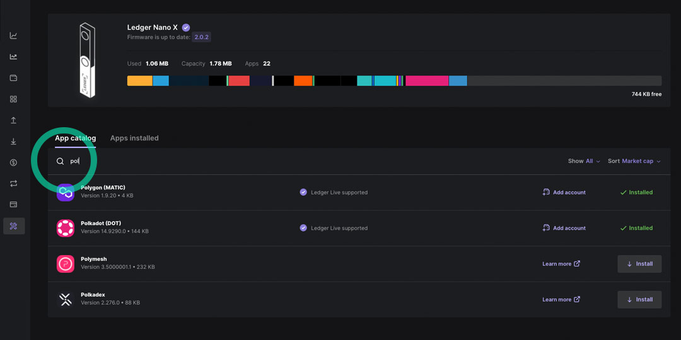
Task: Click 'Version 2.276.0 • 88 KB' text
Action: point(110,302)
